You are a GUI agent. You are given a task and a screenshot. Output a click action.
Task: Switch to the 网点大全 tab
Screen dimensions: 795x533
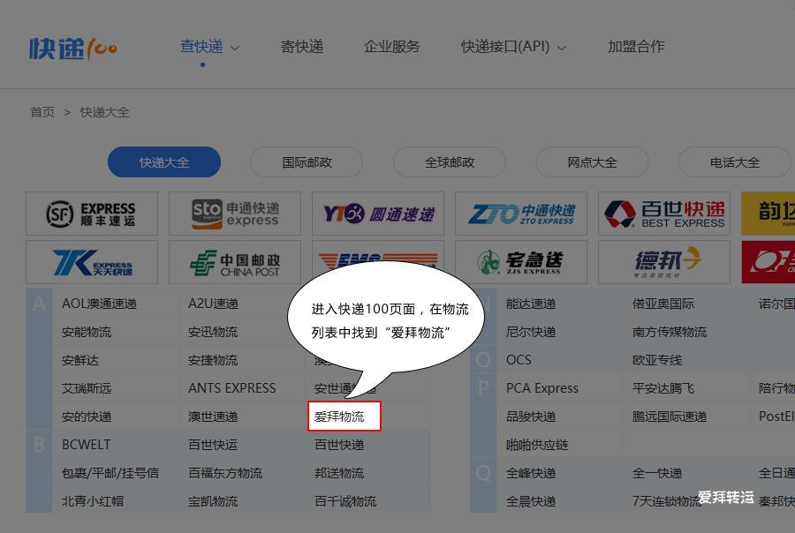click(592, 162)
